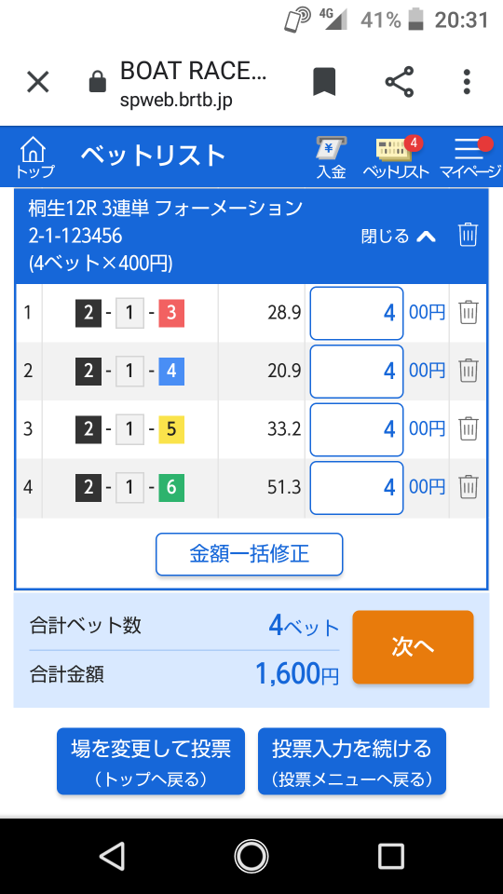Remove bet 2-1-5 using its trash icon

pos(469,428)
